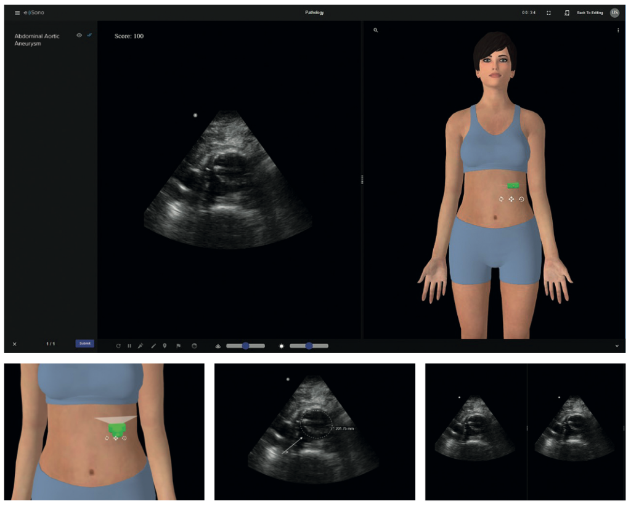Enter fullscreen mode from the top bar
The image size is (631, 505).
click(548, 12)
